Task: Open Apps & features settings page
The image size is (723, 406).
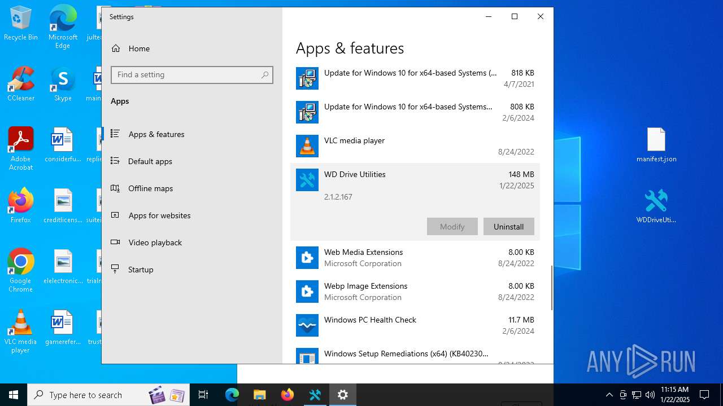Action: (192, 134)
